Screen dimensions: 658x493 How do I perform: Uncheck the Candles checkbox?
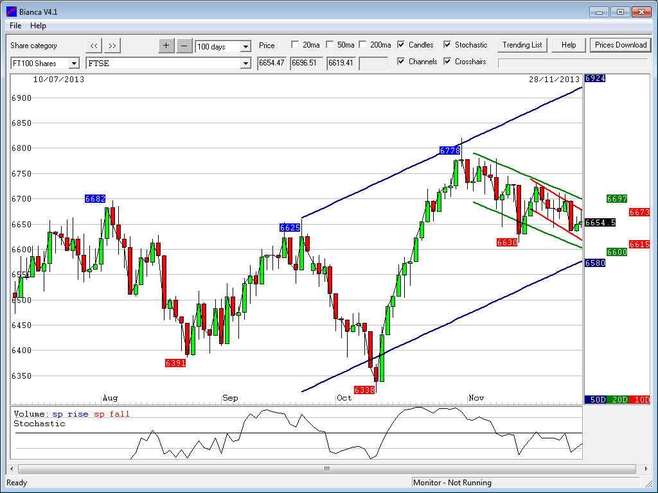click(401, 45)
